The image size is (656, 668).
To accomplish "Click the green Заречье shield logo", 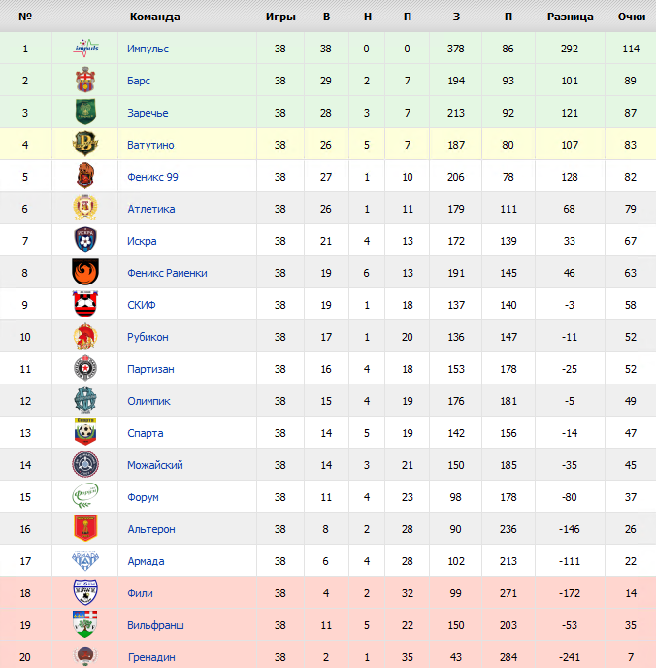I will click(85, 112).
